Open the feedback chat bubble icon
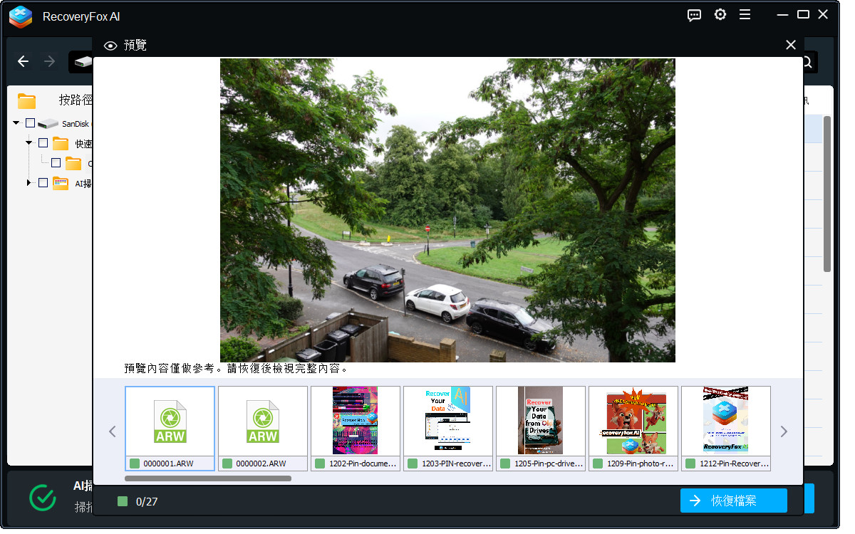The width and height of the screenshot is (855, 534). 694,15
